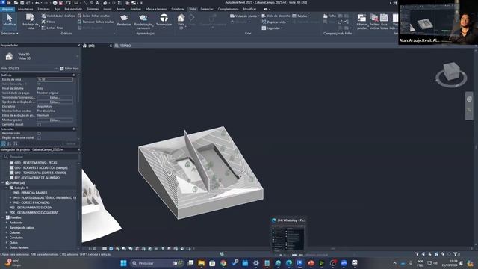478x269 pixels.
Task: Select QTO - TOPOGRAFIA schedule item
Action: (x=40, y=173)
